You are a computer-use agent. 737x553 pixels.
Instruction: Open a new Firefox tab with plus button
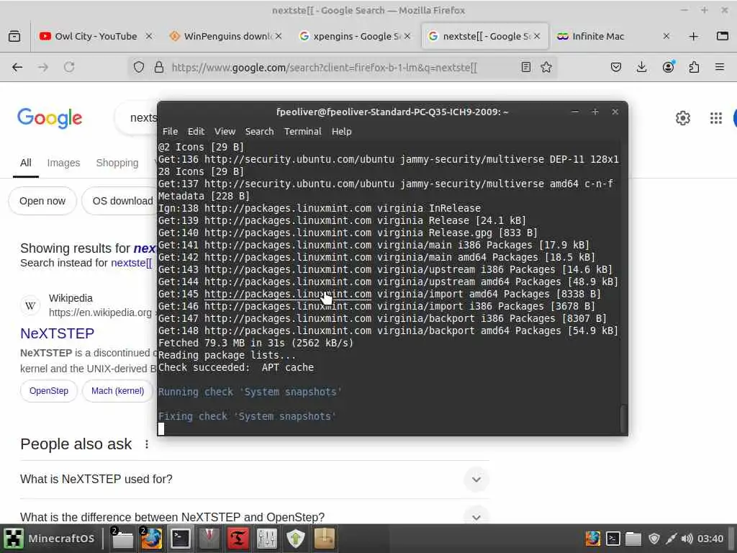693,36
